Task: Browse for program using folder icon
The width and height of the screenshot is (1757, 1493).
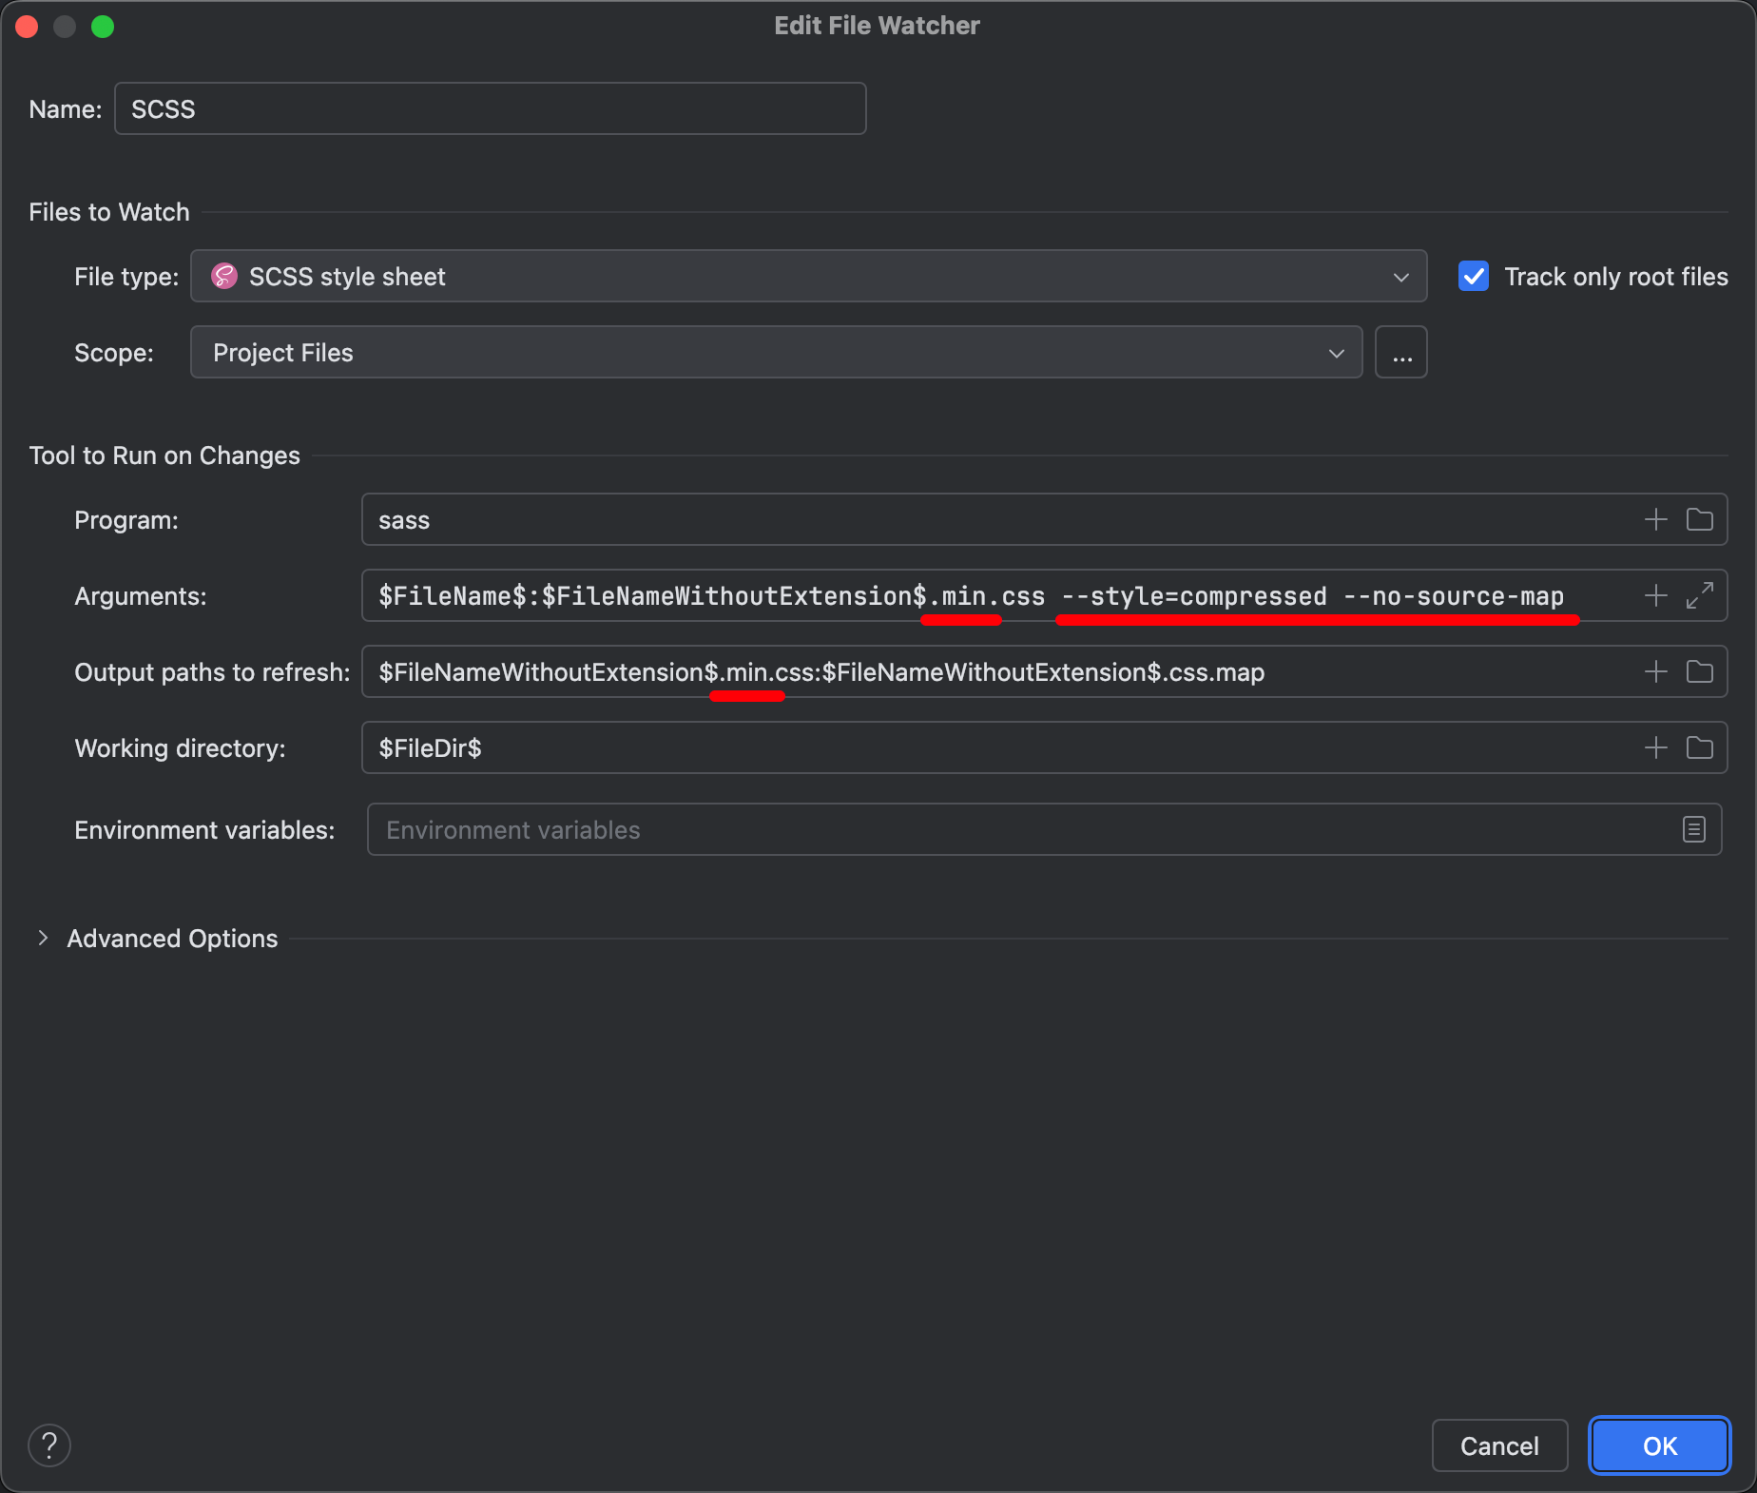Action: 1699,519
